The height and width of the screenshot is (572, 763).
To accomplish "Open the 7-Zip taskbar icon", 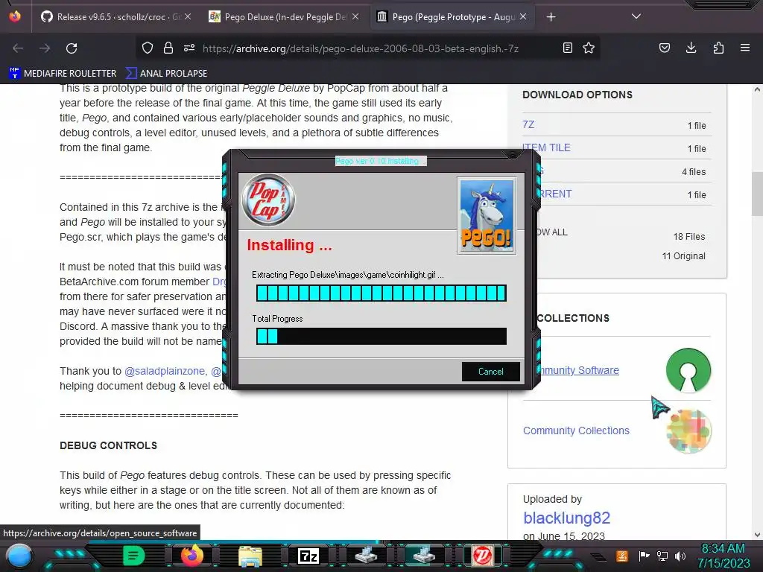I will (x=308, y=556).
